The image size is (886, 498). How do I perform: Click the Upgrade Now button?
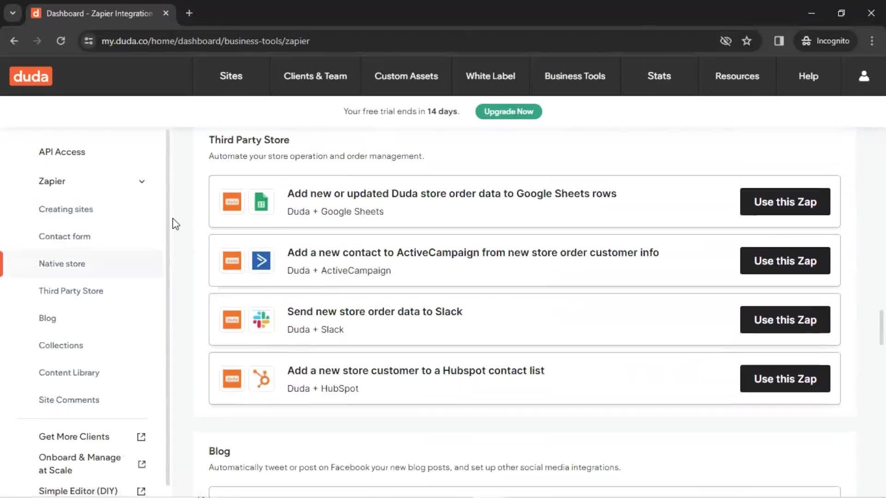click(x=509, y=112)
